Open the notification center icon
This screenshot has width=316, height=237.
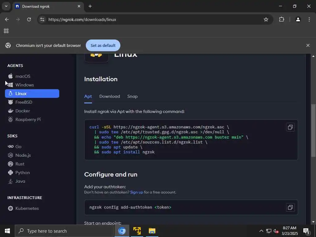point(306,231)
